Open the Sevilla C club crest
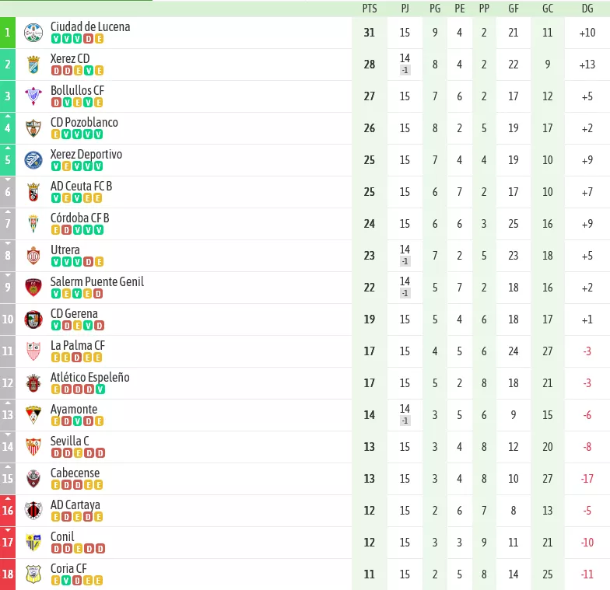610x590 pixels. tap(33, 447)
